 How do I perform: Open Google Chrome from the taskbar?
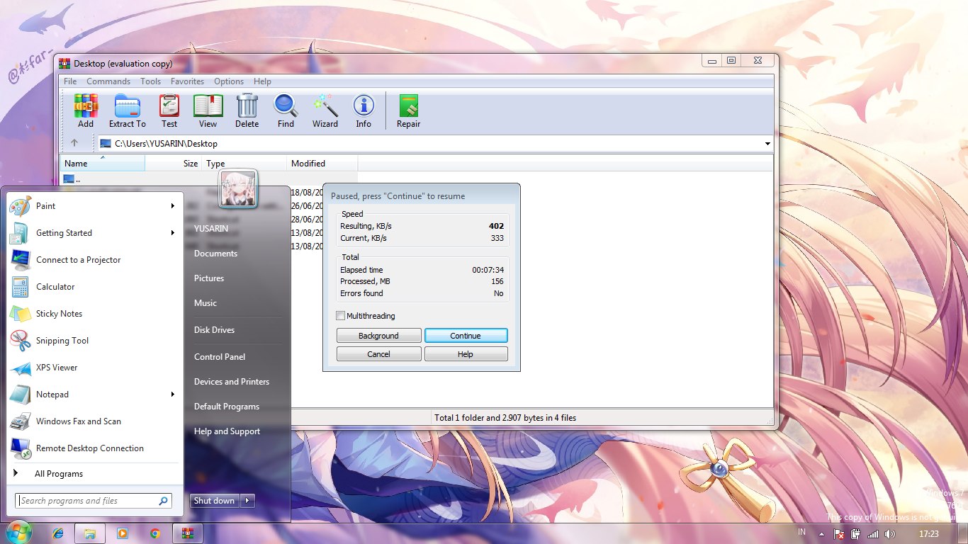click(155, 533)
